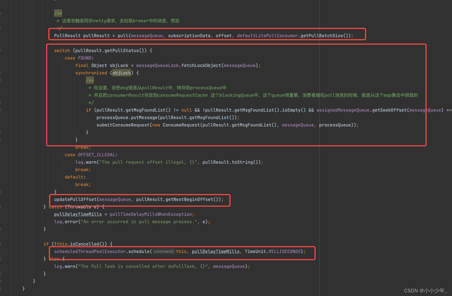Click the pullTimeDelayMillsWhenException variable
The width and height of the screenshot is (452, 296).
point(151,214)
